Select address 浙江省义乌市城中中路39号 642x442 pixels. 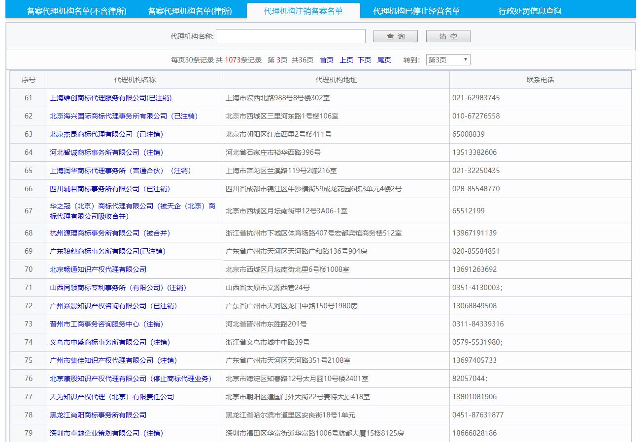[268, 342]
